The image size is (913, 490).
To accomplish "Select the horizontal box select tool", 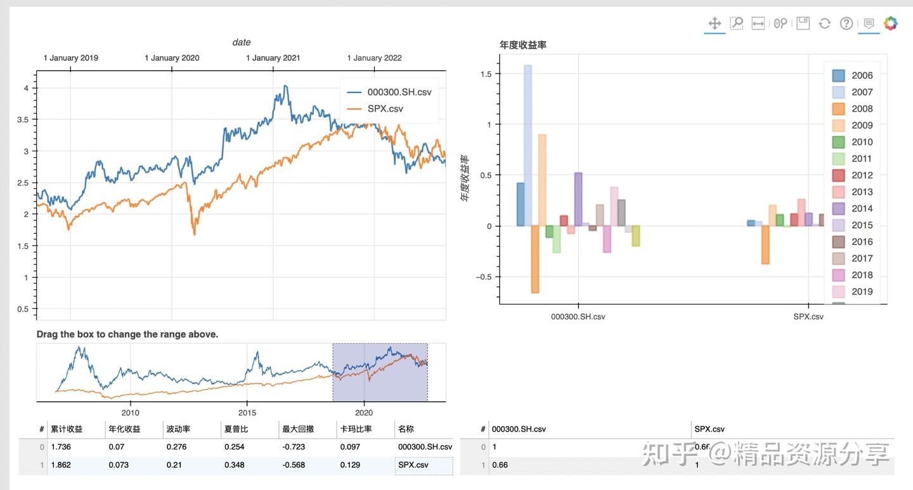I will click(758, 23).
